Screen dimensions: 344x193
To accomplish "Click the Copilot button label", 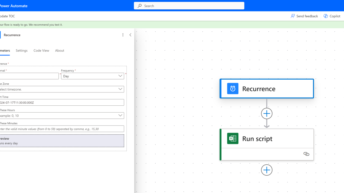I will click(335, 16).
